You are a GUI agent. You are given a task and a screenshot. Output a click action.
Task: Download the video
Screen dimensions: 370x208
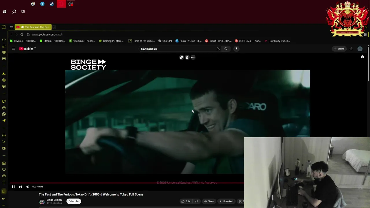point(226,201)
